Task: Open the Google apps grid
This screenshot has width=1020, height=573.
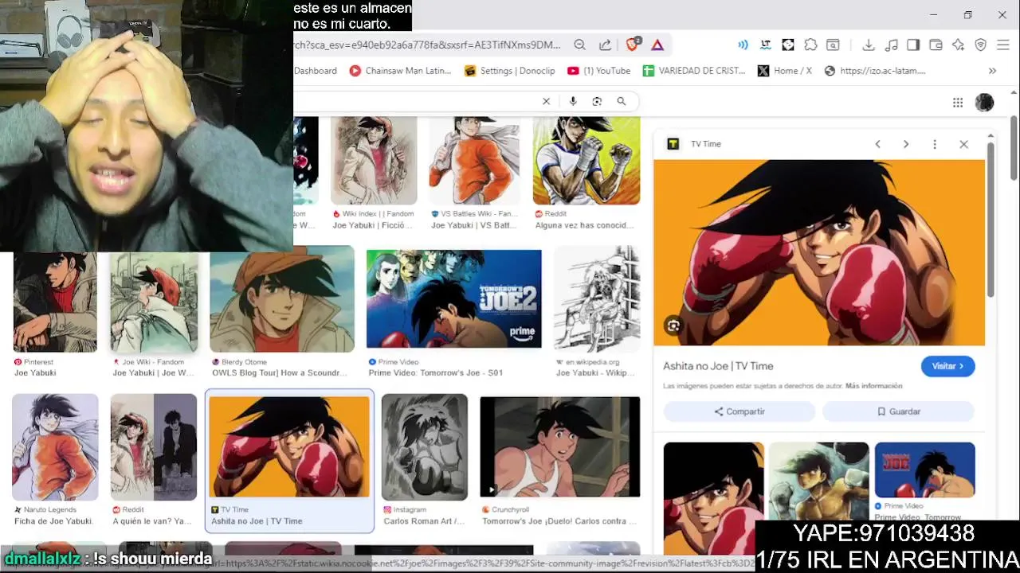Action: point(958,102)
